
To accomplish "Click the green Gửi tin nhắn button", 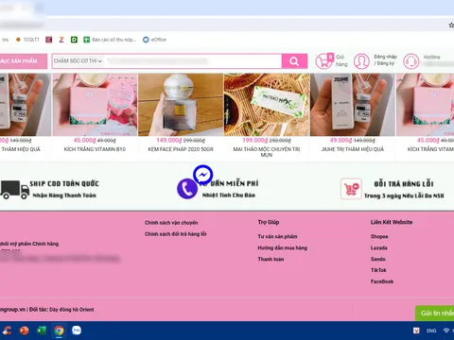I will click(435, 314).
